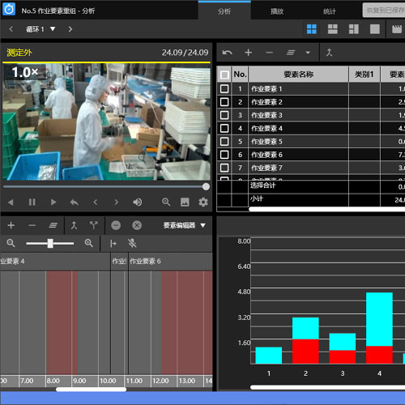Toggle the muted microphone icon
Viewport: 405px width, 405px height.
tap(132, 243)
